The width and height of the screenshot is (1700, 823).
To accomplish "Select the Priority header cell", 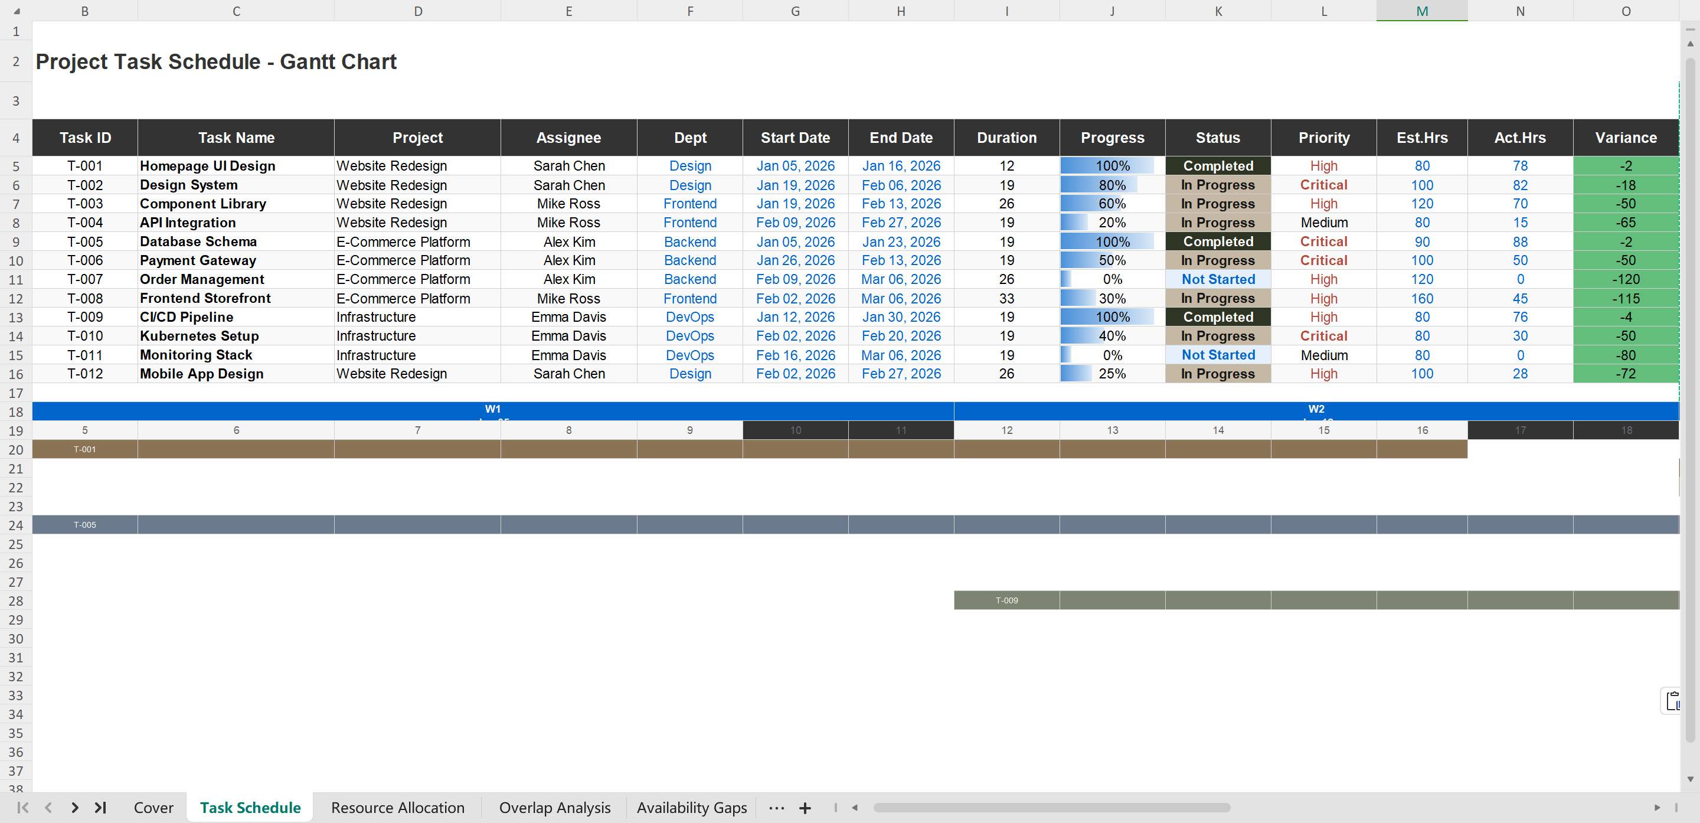I will coord(1324,138).
